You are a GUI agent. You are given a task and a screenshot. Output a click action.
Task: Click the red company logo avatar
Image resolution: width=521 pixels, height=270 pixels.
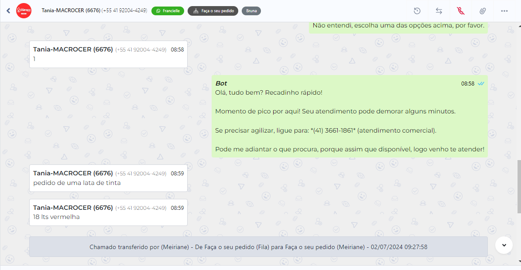pyautogui.click(x=24, y=11)
